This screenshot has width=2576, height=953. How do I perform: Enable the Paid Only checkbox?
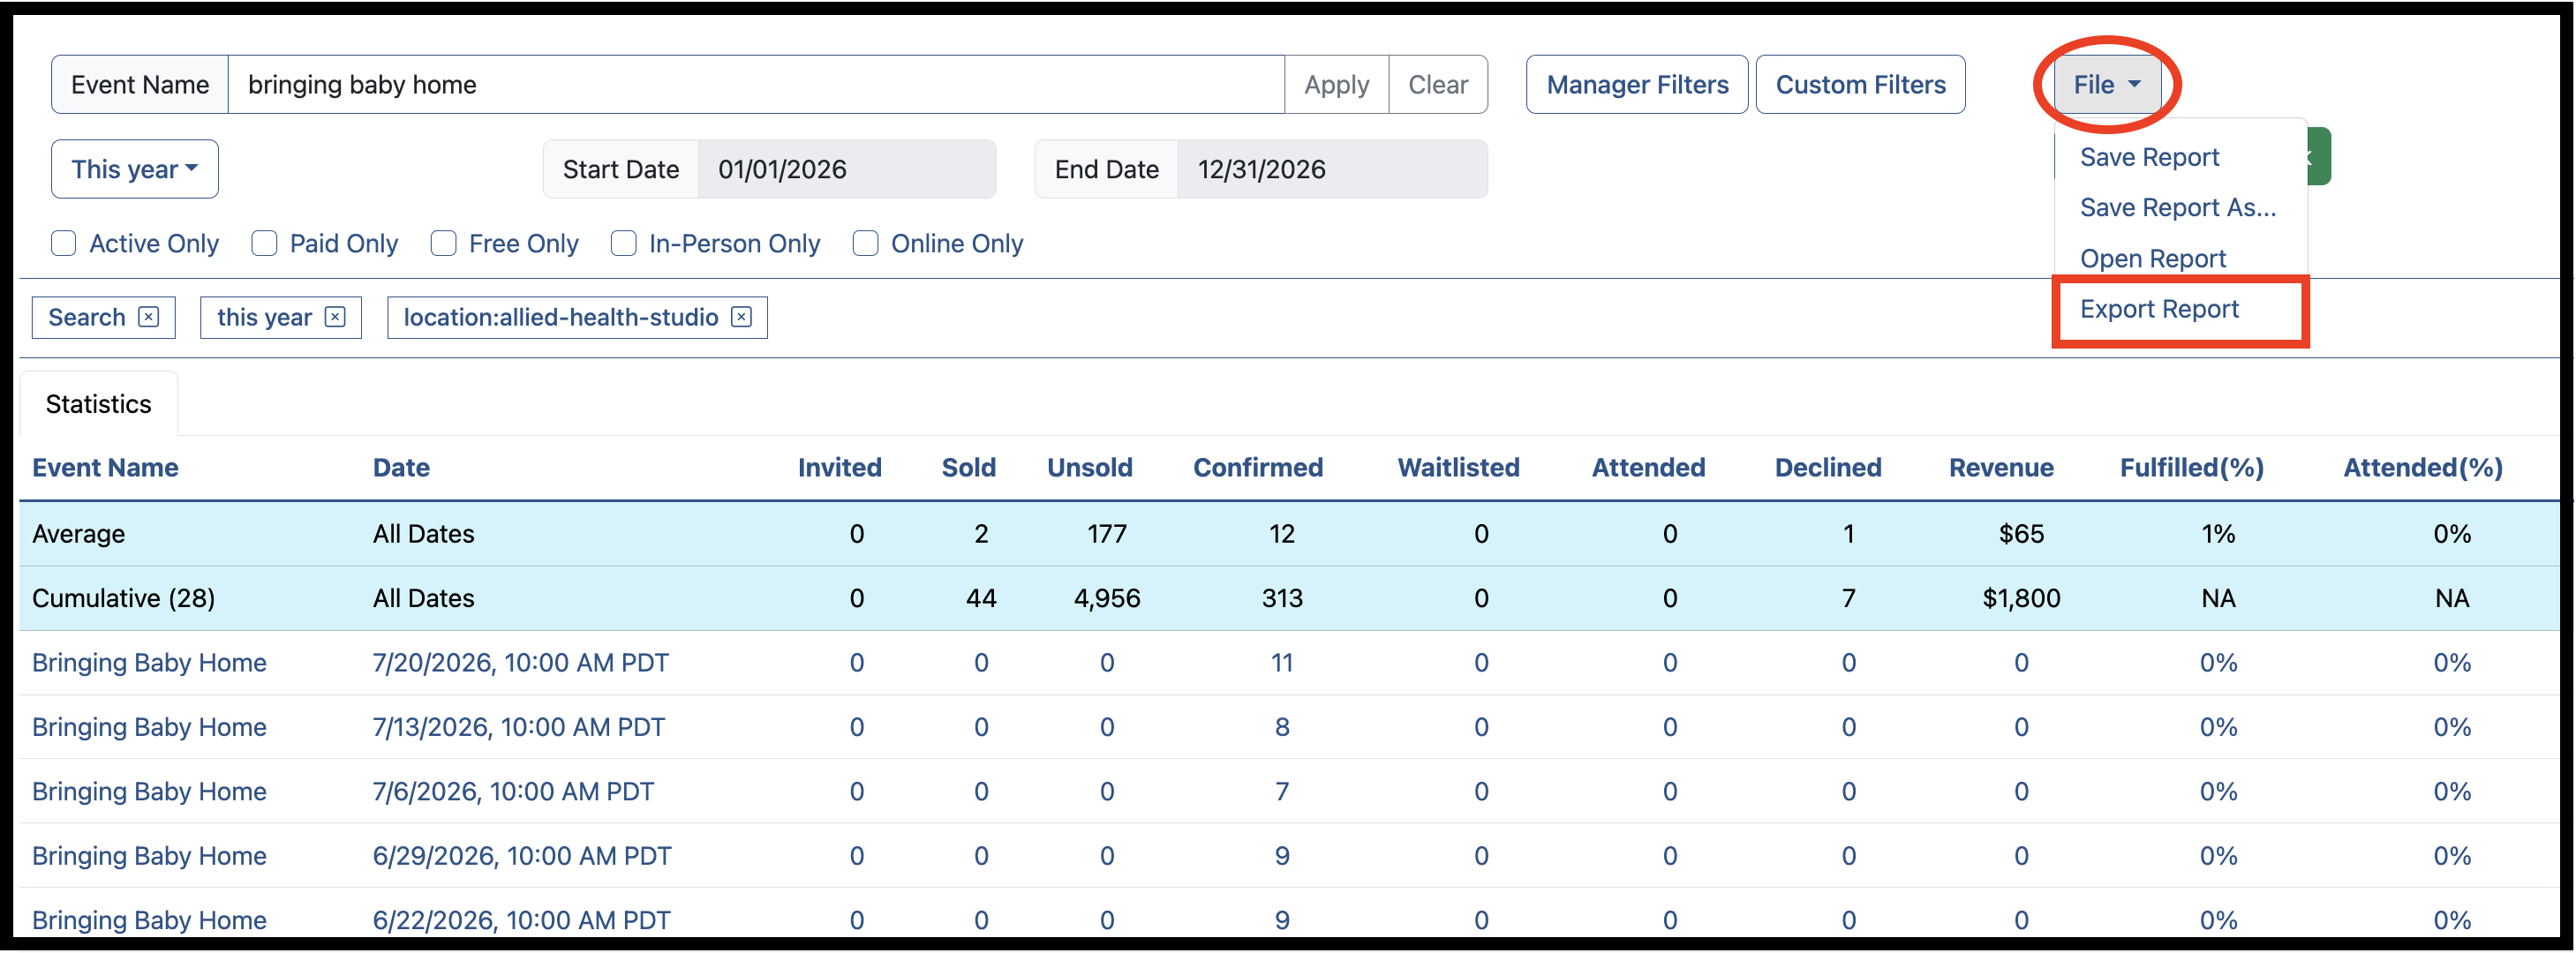click(264, 243)
